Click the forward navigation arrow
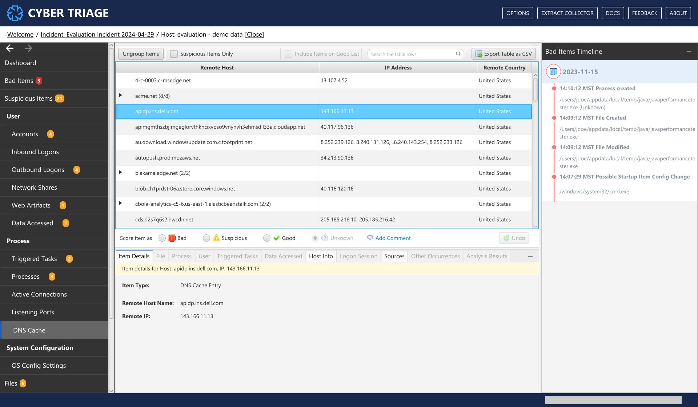Viewport: 698px width, 407px height. pyautogui.click(x=28, y=48)
